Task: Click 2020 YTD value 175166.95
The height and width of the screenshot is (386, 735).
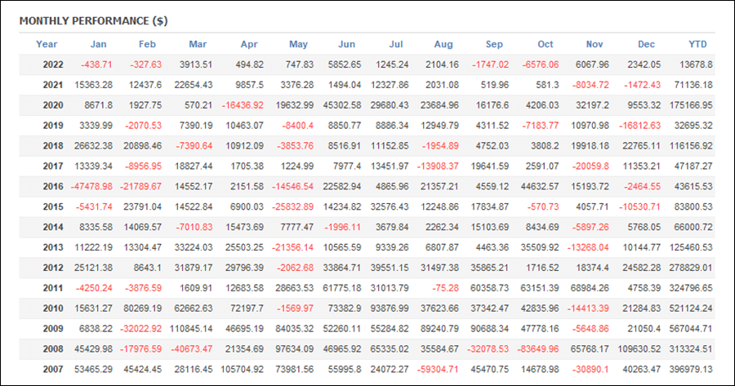Action: coord(691,105)
